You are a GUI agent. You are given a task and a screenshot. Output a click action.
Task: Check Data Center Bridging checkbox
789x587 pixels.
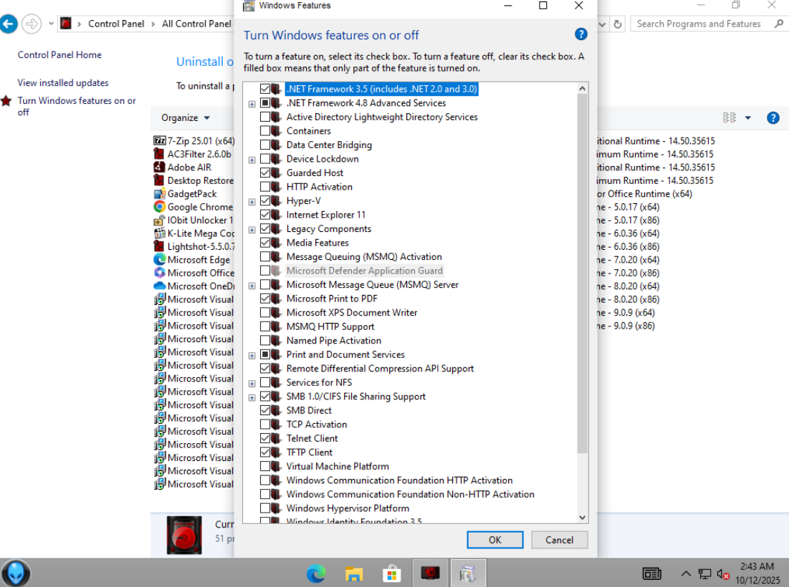(x=265, y=145)
